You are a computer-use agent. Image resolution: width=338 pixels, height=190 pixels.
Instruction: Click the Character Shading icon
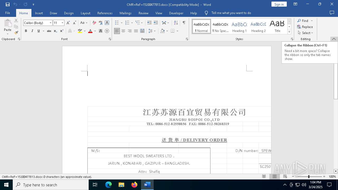point(101,31)
